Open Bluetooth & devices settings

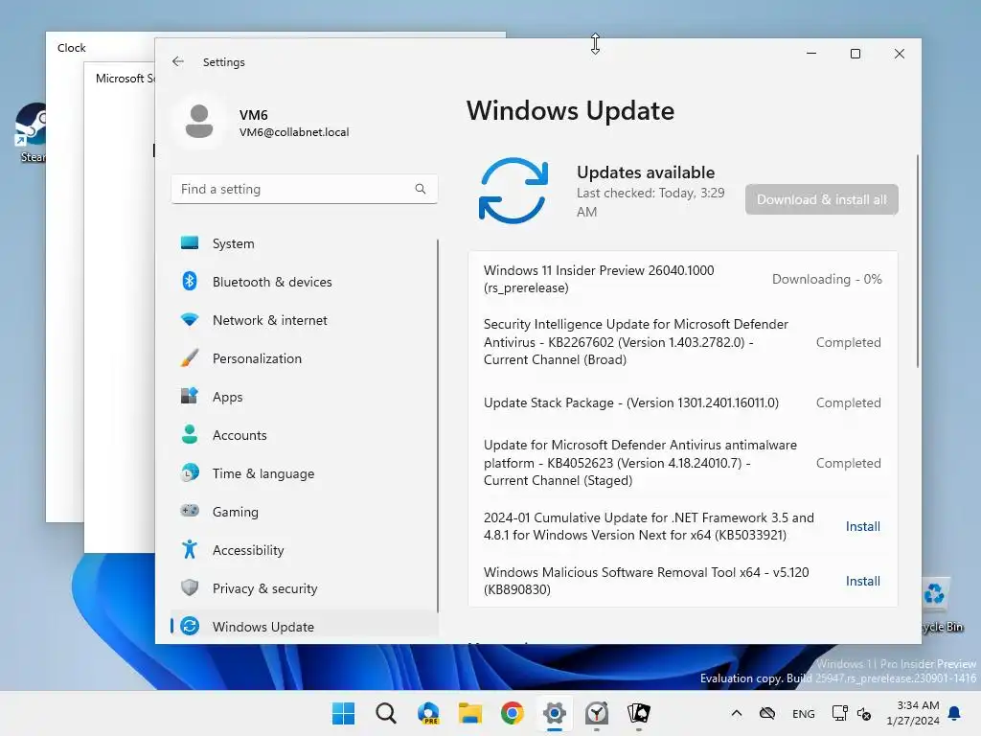point(304,282)
